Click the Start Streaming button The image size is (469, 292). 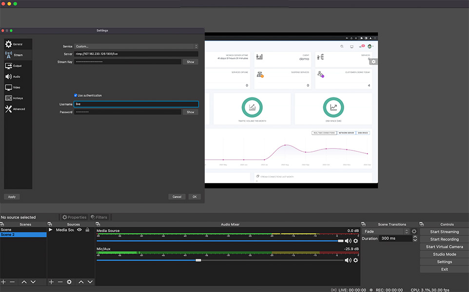pyautogui.click(x=444, y=232)
